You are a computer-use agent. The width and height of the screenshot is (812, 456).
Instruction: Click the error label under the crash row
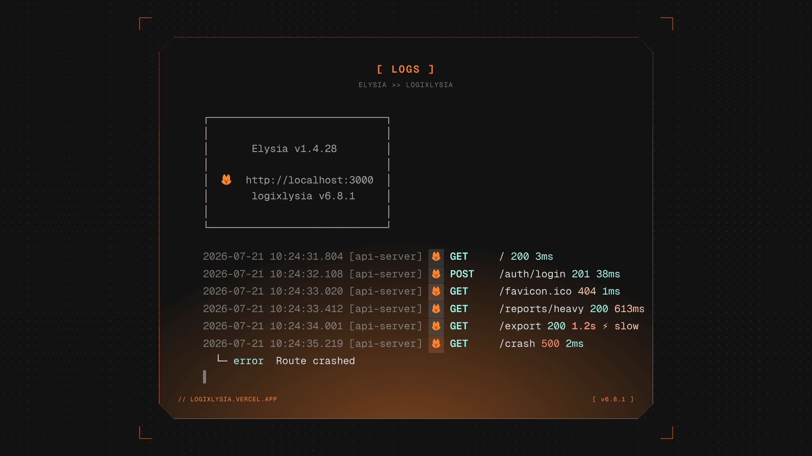(x=249, y=361)
